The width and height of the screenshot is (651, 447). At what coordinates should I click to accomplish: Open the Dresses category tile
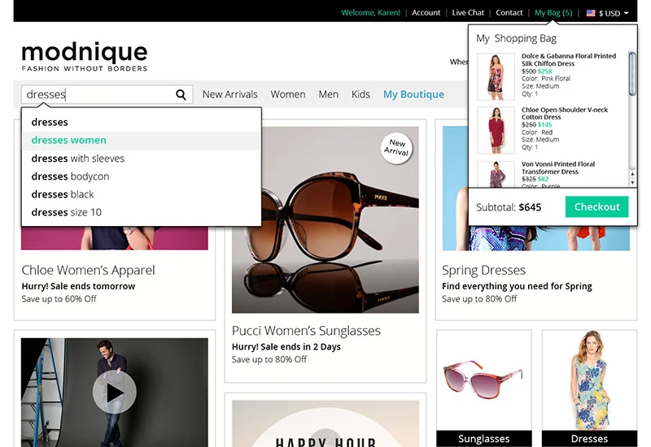coord(589,388)
